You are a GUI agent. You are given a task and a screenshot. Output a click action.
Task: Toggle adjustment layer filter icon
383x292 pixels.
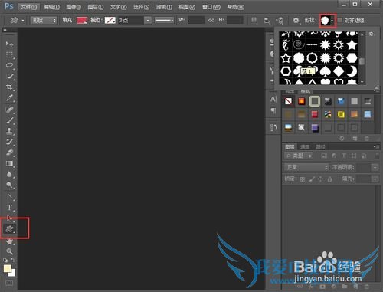[334, 156]
